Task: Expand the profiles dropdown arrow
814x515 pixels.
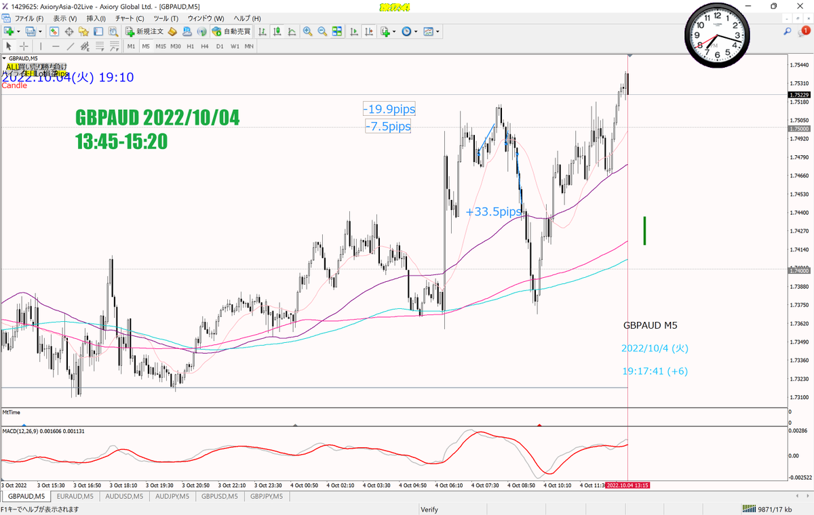Action: point(40,31)
